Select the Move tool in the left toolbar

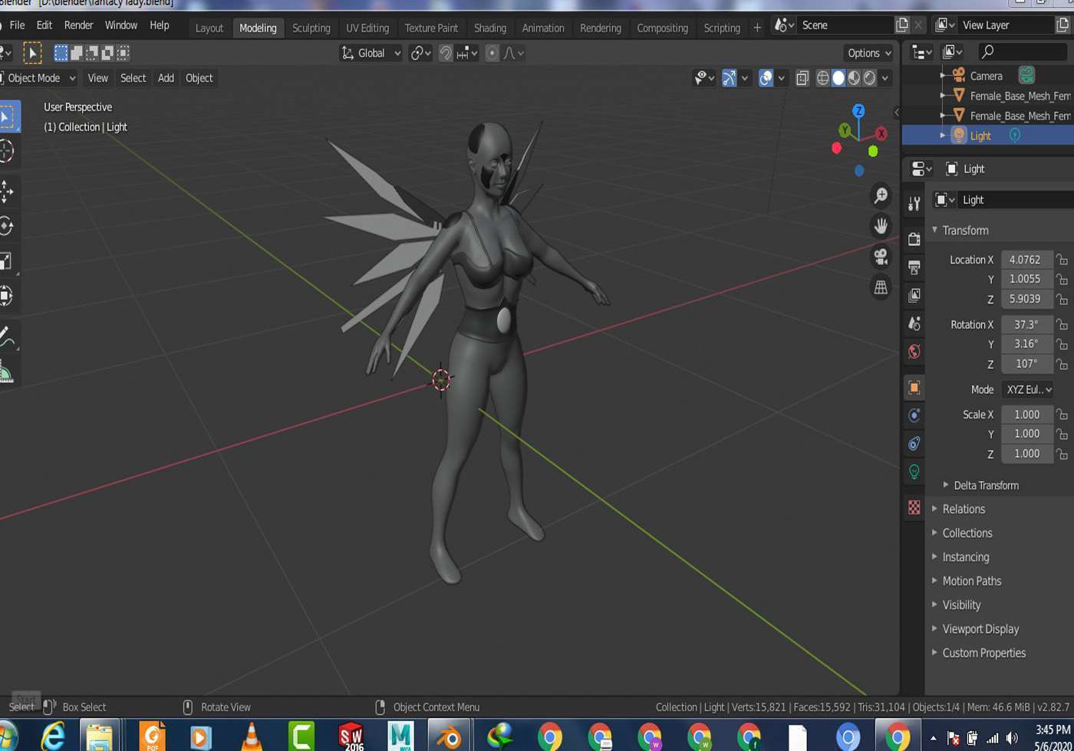6,191
